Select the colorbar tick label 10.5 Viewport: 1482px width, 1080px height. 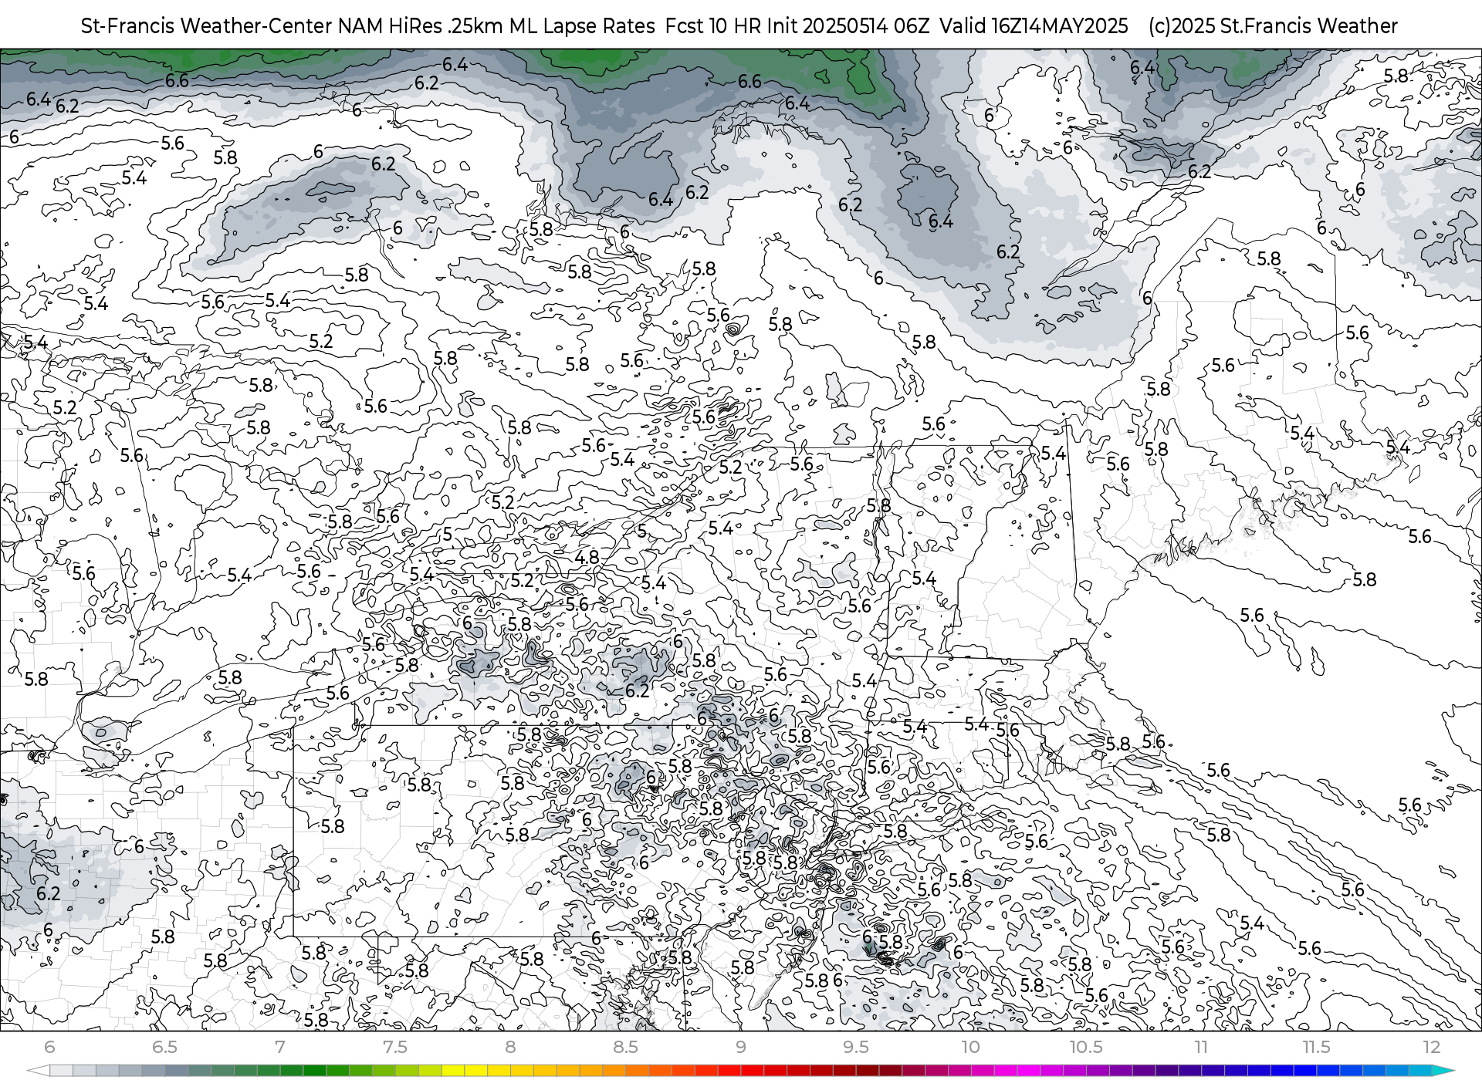(1086, 1047)
